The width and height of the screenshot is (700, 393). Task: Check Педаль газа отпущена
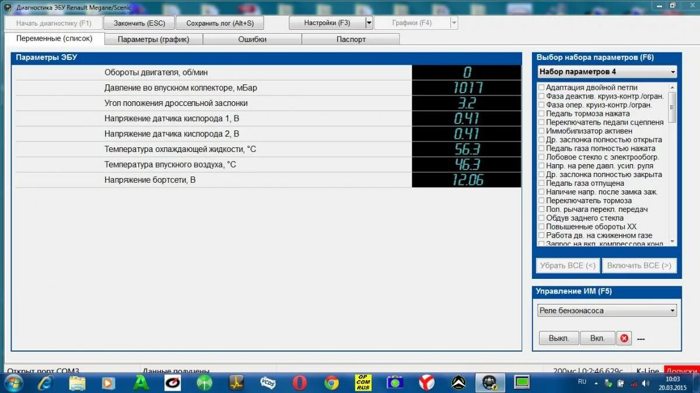pos(541,183)
